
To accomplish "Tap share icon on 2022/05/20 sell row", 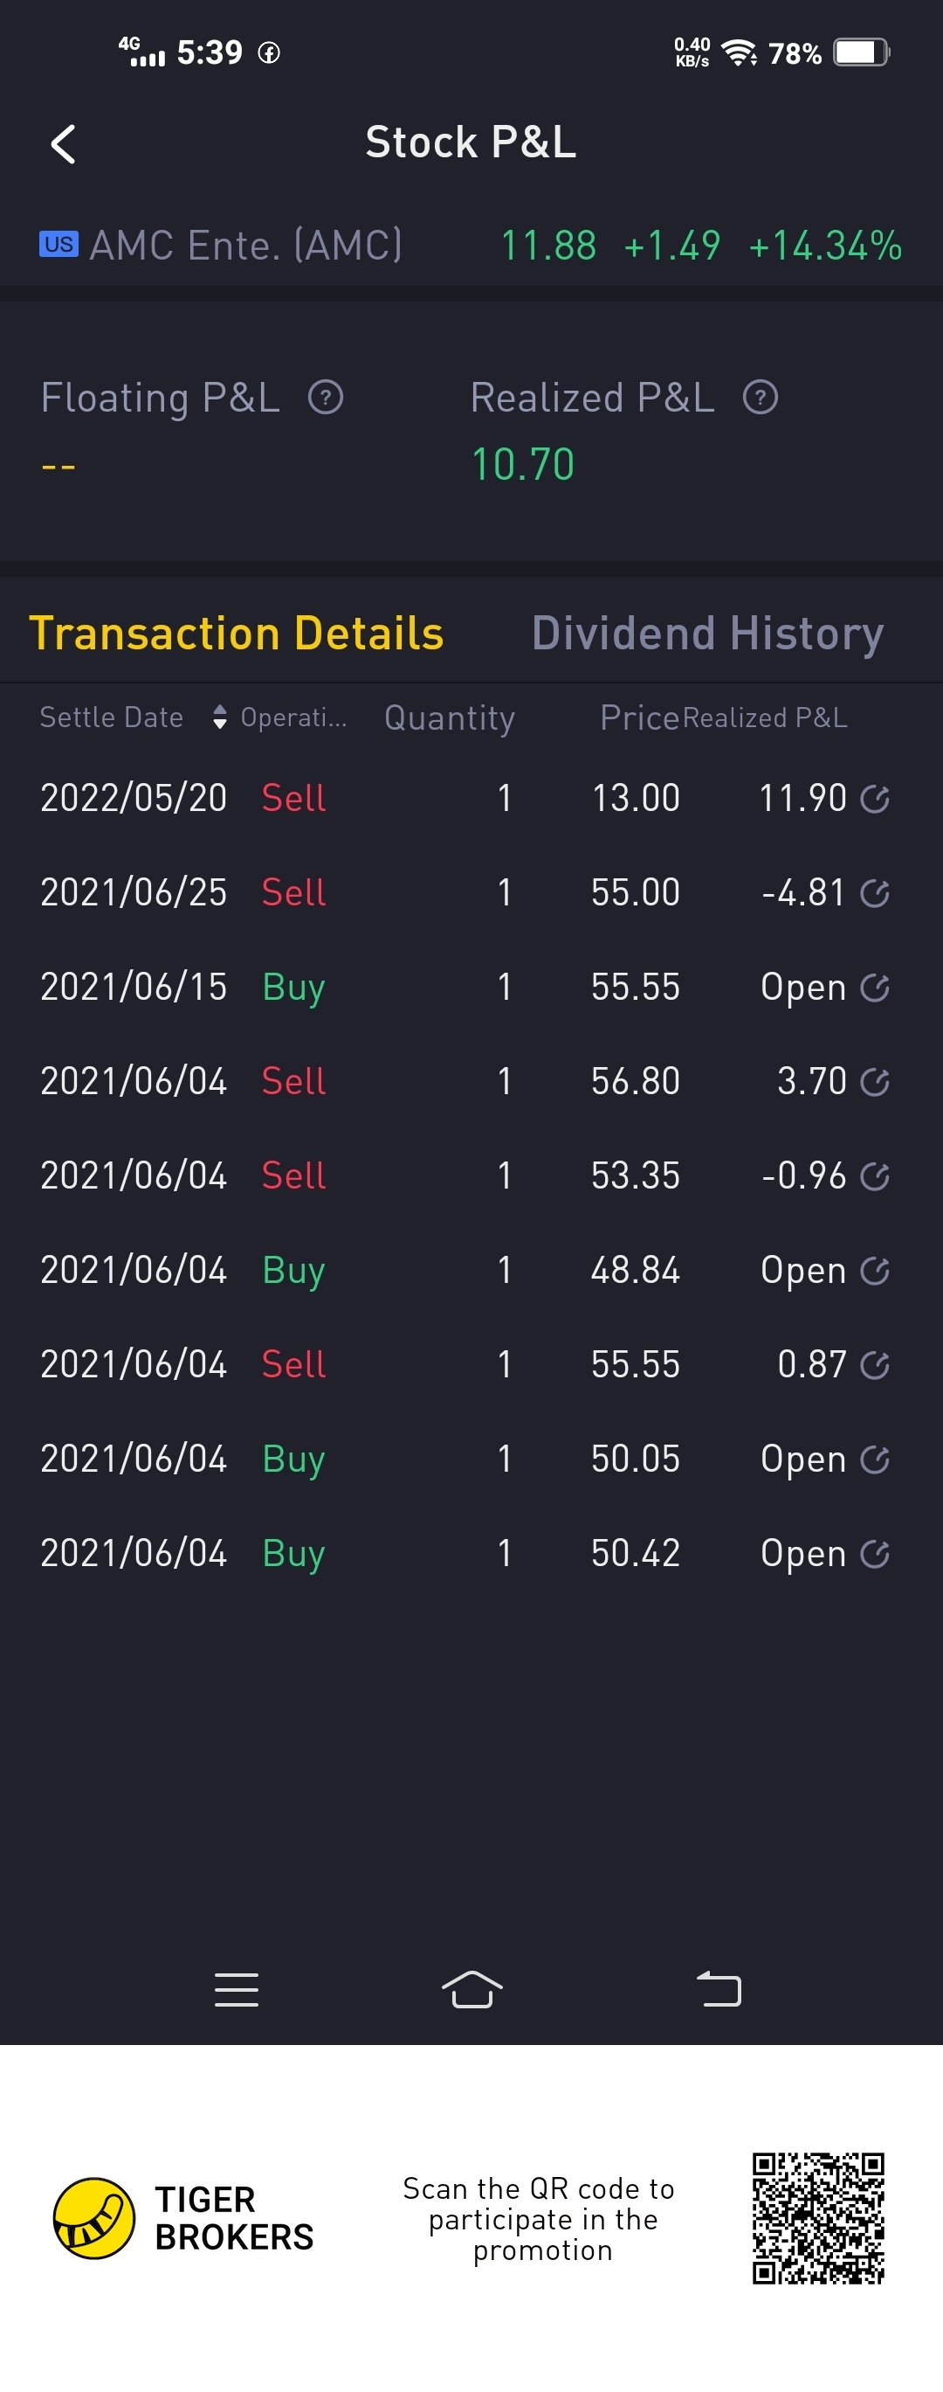I will (874, 799).
